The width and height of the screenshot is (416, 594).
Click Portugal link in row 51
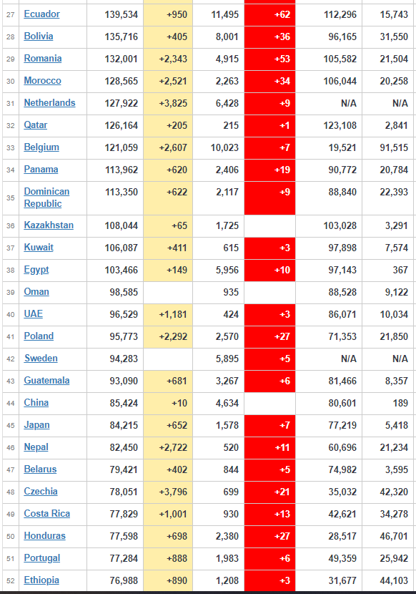pyautogui.click(x=42, y=558)
